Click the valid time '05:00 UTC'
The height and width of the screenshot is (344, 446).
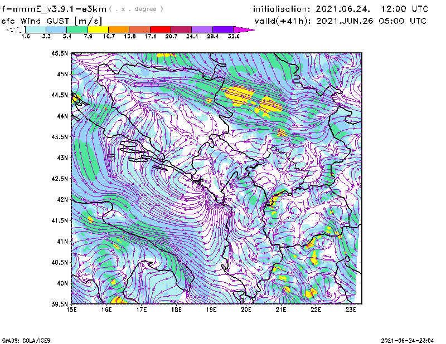pyautogui.click(x=403, y=21)
